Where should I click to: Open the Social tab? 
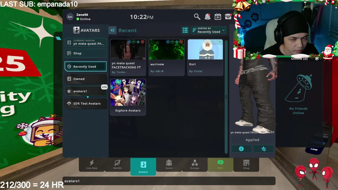pos(169,165)
